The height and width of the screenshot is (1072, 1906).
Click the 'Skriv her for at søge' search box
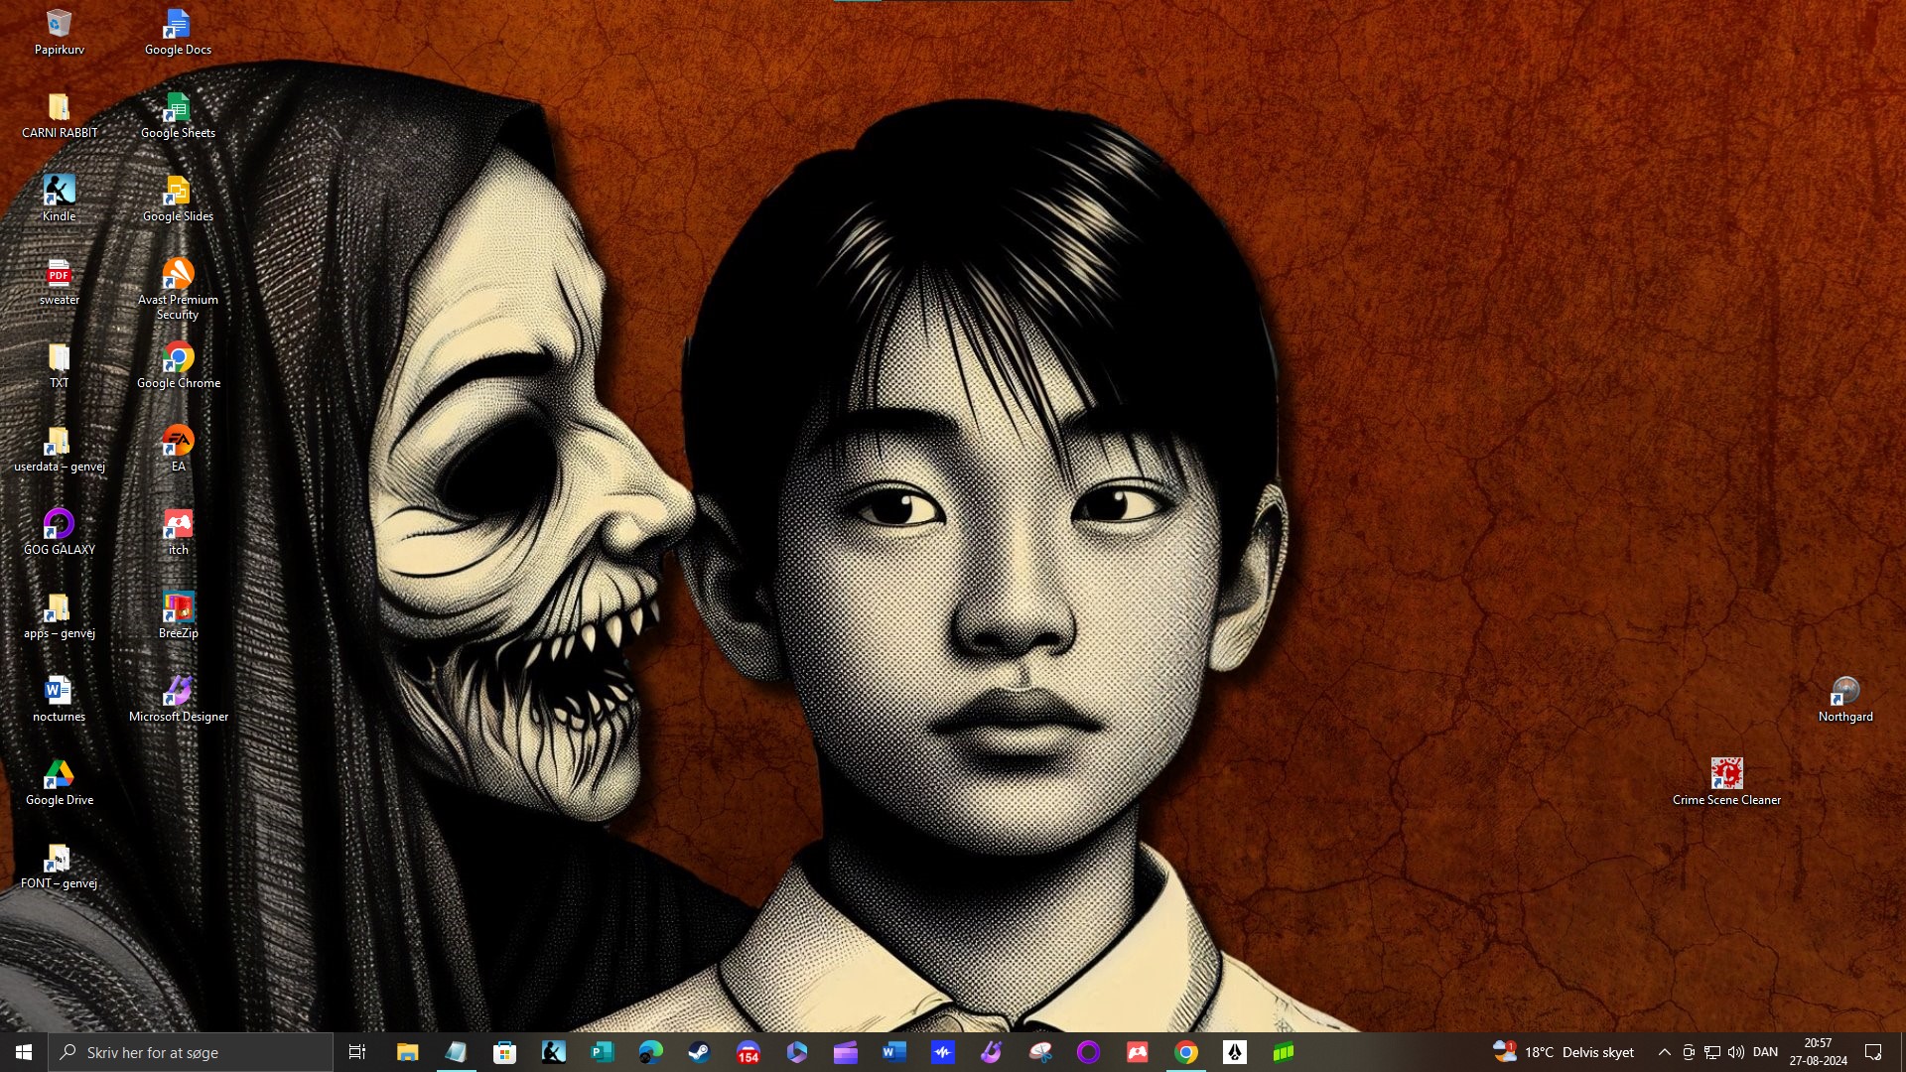[191, 1052]
